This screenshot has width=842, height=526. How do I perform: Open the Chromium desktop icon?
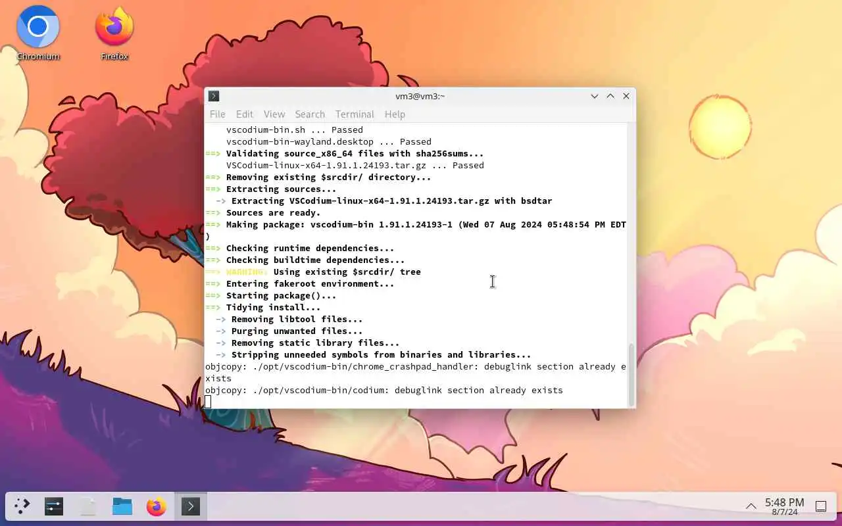[38, 33]
